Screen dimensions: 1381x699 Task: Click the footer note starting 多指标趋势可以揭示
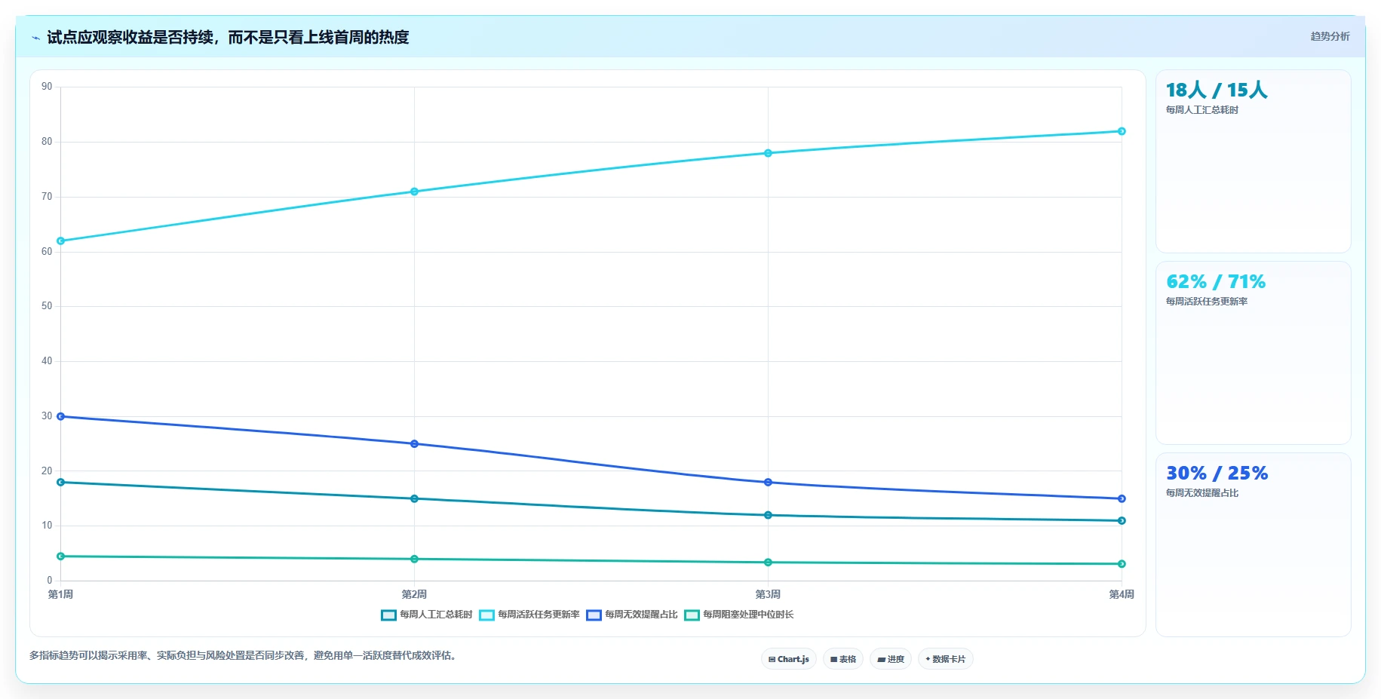click(243, 655)
